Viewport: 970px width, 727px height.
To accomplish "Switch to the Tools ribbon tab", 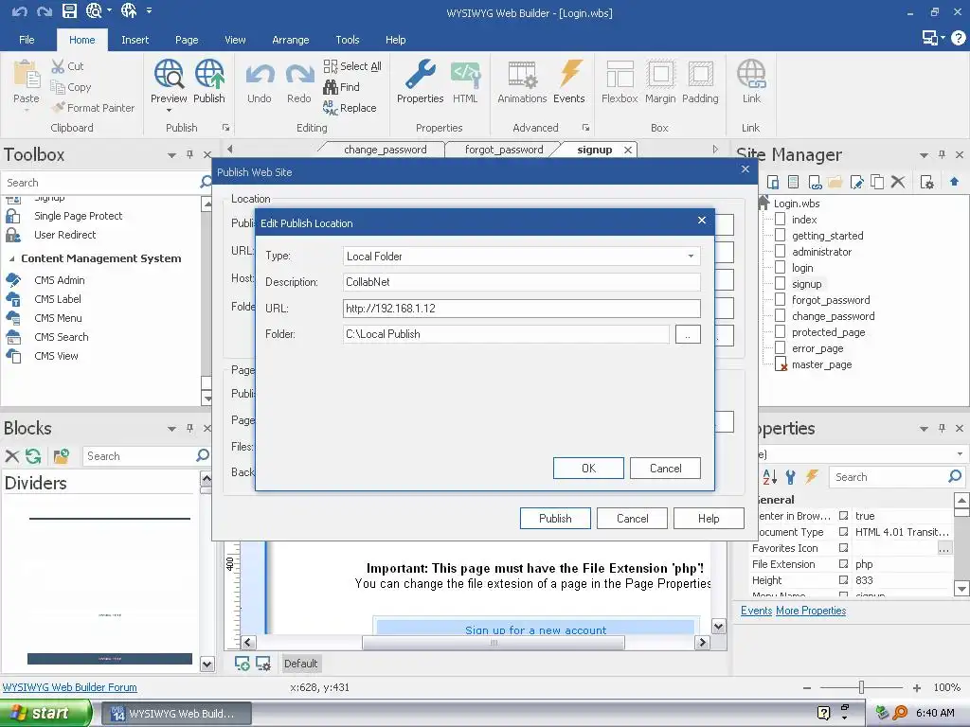I will click(x=347, y=40).
